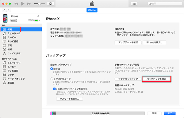Click the シリアル番号 label

click(57, 36)
